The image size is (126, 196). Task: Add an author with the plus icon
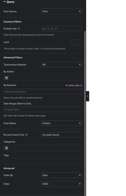point(6,78)
